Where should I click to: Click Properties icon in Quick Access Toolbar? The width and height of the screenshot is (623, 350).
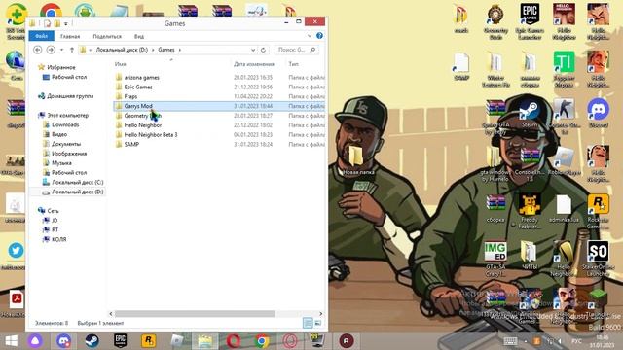(48, 23)
